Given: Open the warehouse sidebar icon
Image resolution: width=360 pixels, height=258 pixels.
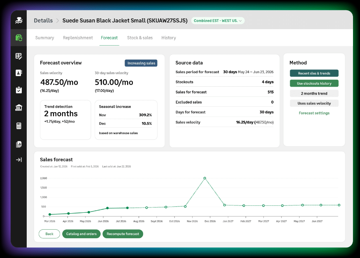Looking at the screenshot, I should click(19, 108).
